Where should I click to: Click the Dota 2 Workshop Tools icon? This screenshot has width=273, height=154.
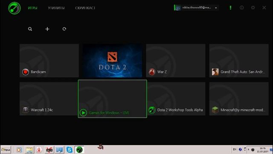pyautogui.click(x=152, y=110)
